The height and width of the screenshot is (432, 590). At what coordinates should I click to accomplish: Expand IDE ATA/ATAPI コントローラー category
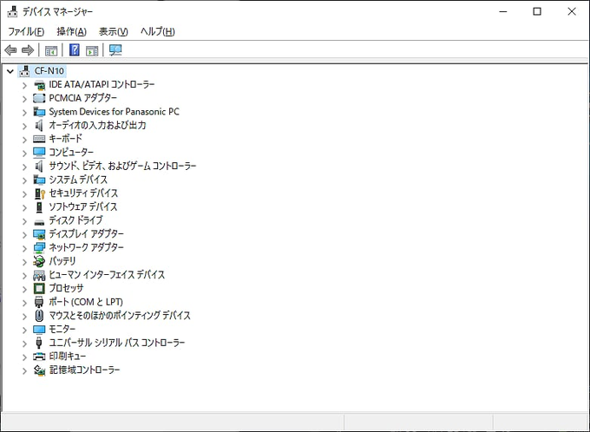click(x=25, y=85)
